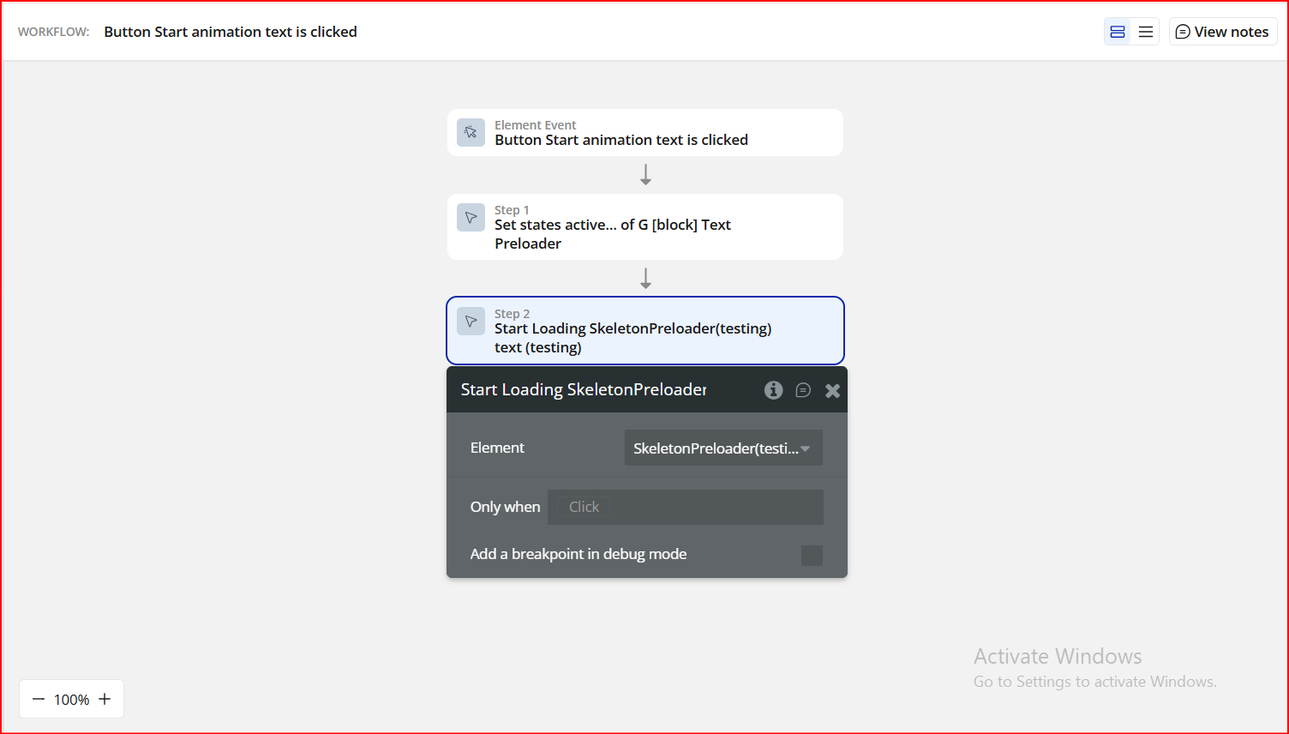Screen dimensions: 1289x734
Task: Click the workflow name in header
Action: pyautogui.click(x=231, y=32)
